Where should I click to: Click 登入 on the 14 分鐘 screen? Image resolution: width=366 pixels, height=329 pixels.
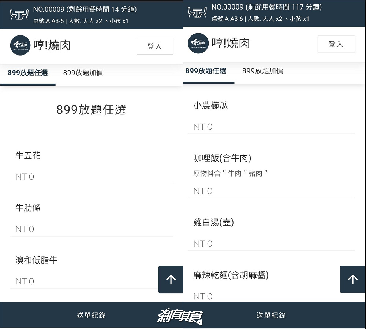[154, 46]
